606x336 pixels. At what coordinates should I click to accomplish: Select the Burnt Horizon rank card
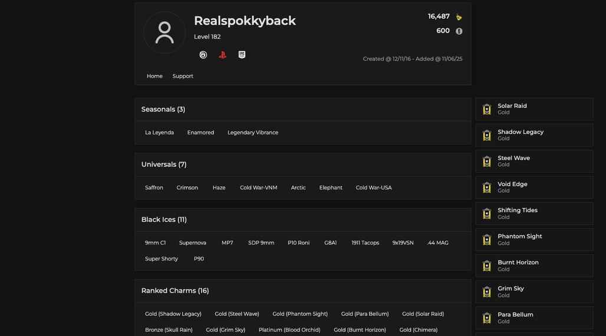[x=534, y=266]
